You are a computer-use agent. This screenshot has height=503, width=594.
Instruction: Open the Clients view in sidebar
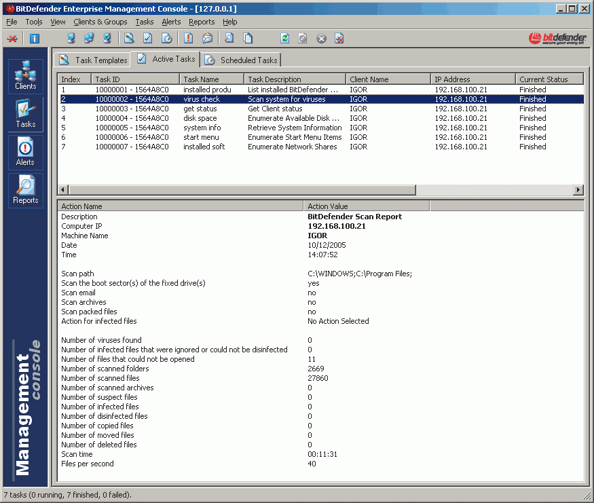(x=26, y=76)
